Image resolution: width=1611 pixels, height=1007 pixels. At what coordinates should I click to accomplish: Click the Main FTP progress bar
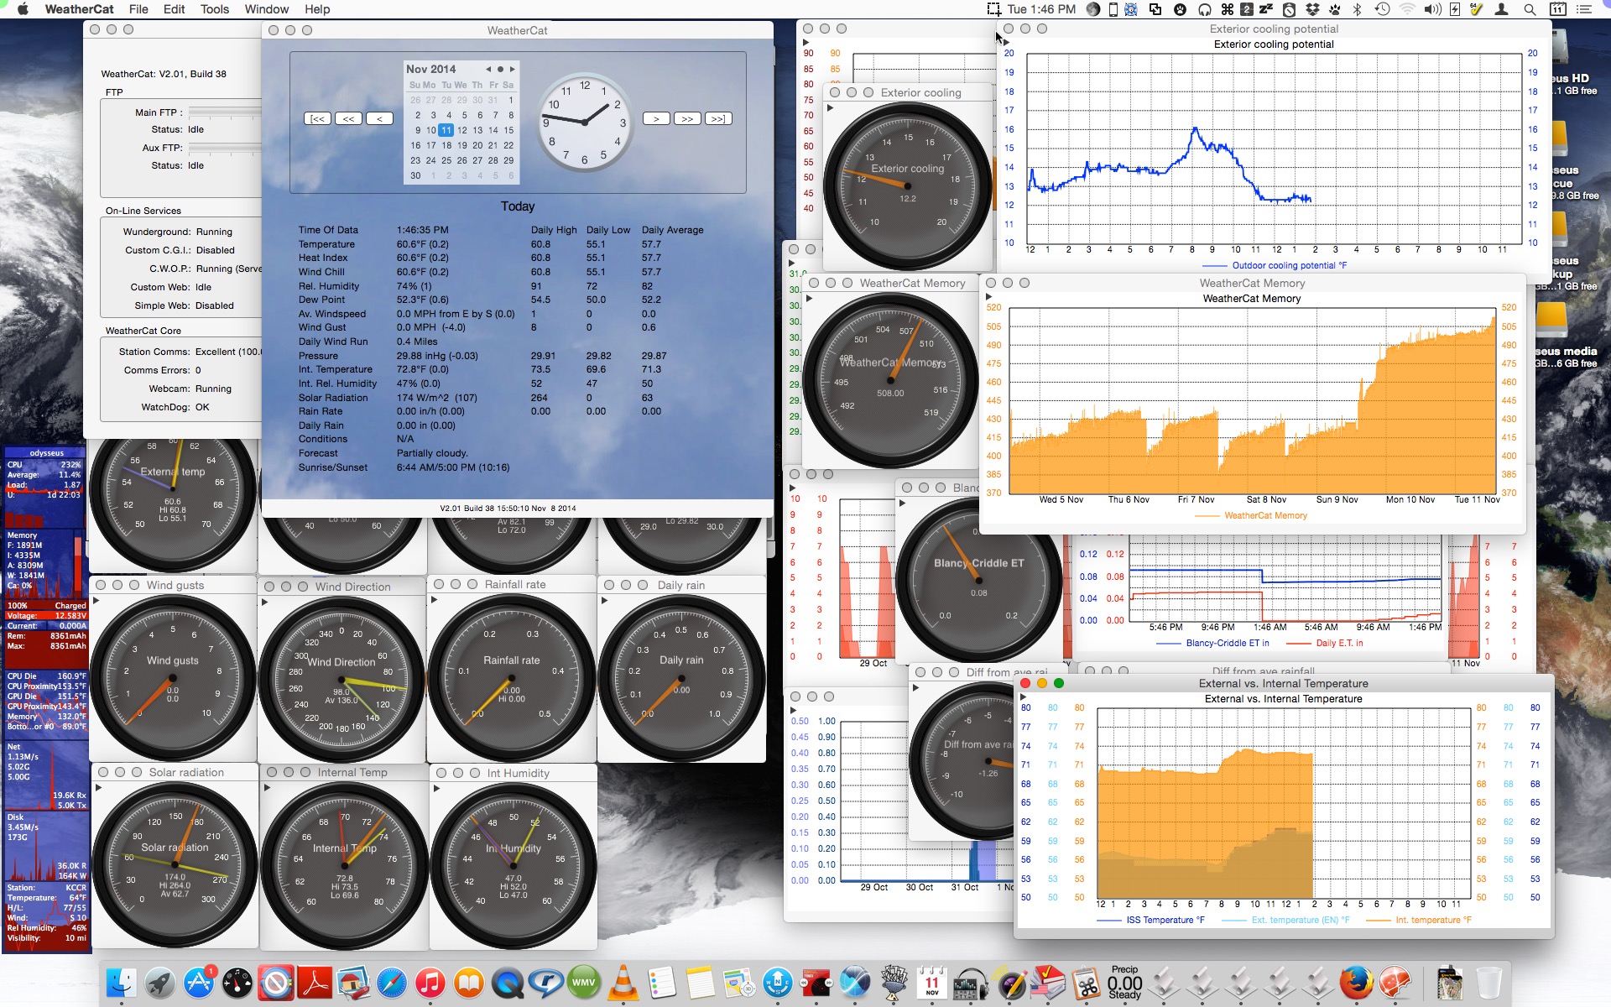point(226,112)
